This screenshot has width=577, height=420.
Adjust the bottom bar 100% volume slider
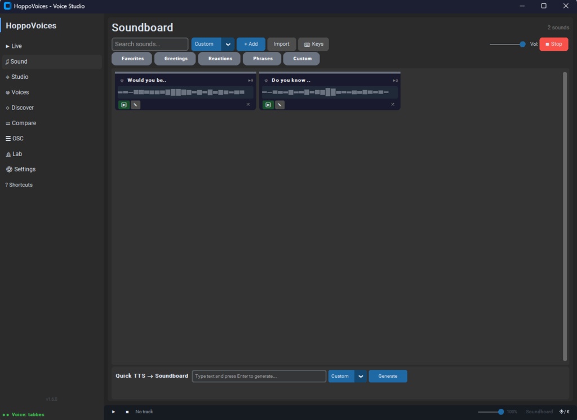(491, 412)
